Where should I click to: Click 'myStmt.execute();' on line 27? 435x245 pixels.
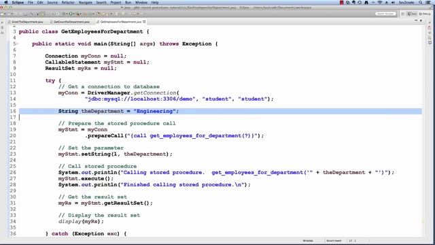(86, 178)
